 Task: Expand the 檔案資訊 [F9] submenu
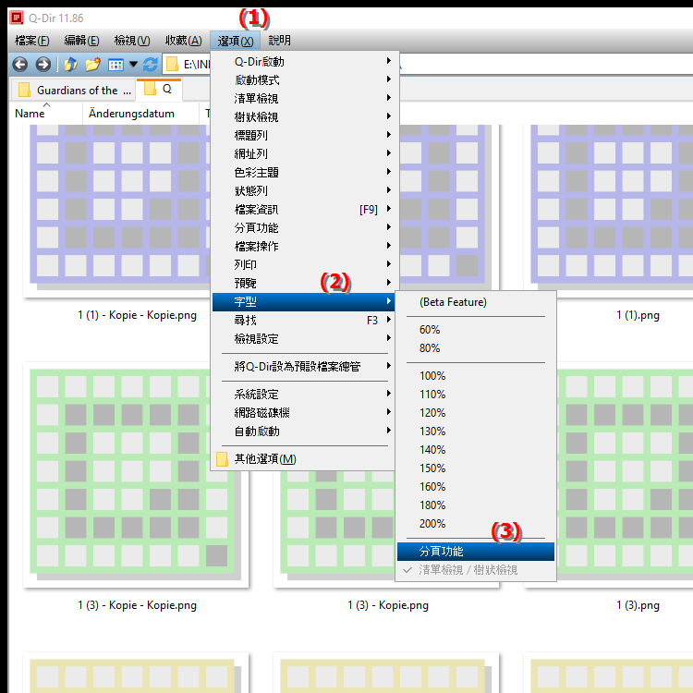coord(305,210)
